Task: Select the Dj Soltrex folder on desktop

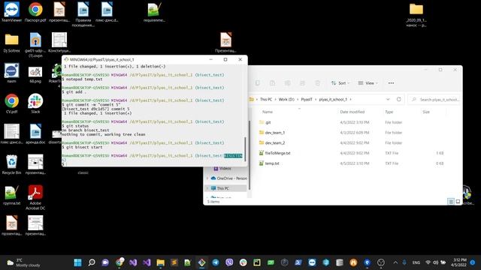Action: (x=12, y=42)
